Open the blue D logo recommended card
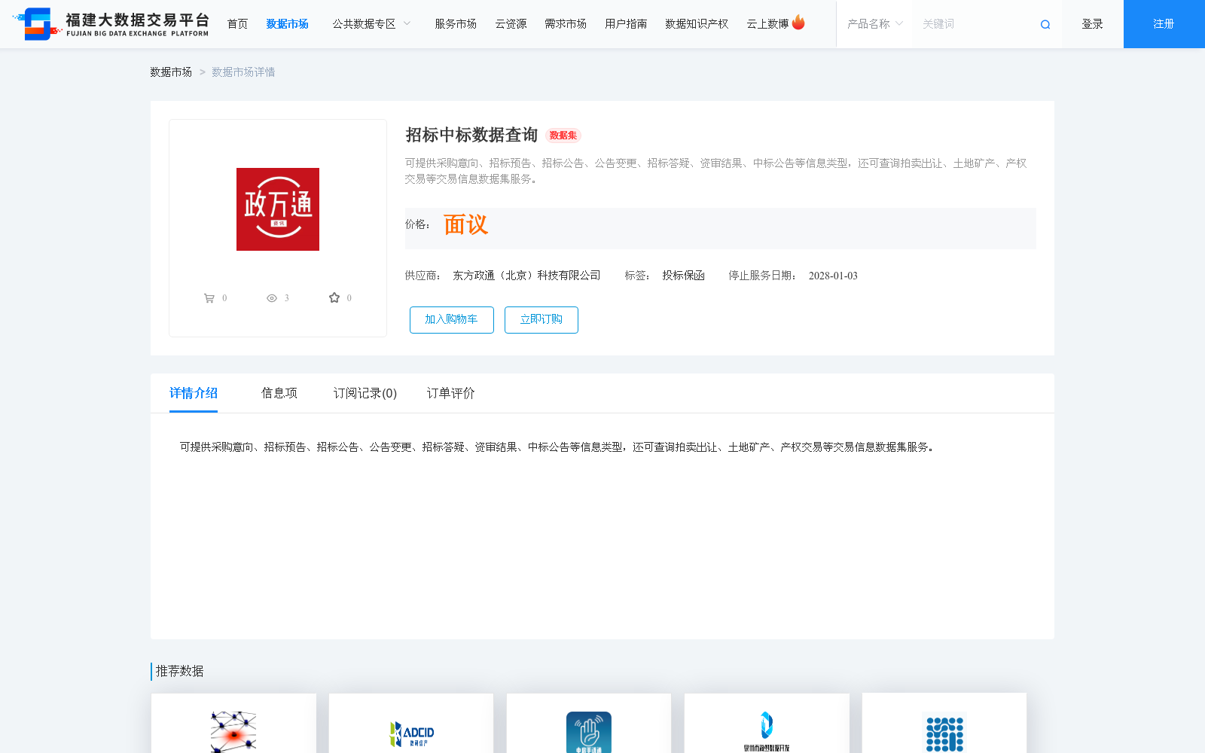The image size is (1205, 753). coord(767,724)
